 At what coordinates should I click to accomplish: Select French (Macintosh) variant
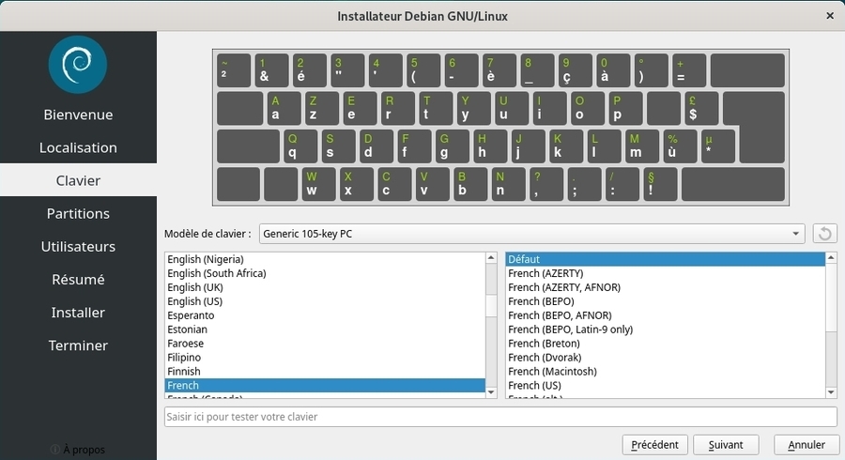665,371
